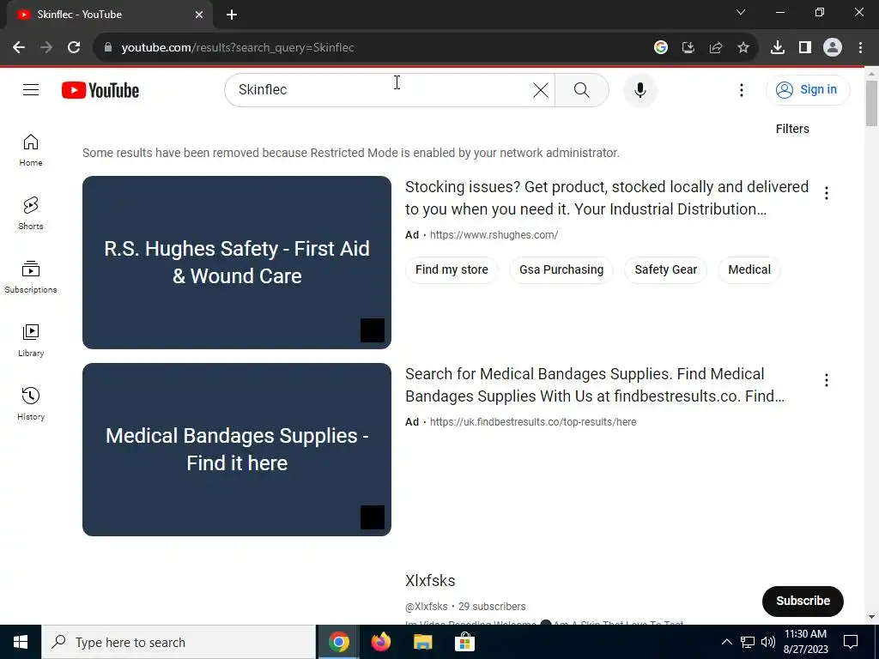Open R.S. Hughes Safety ad thumbnail
Screen dimensions: 879x659
(x=237, y=263)
